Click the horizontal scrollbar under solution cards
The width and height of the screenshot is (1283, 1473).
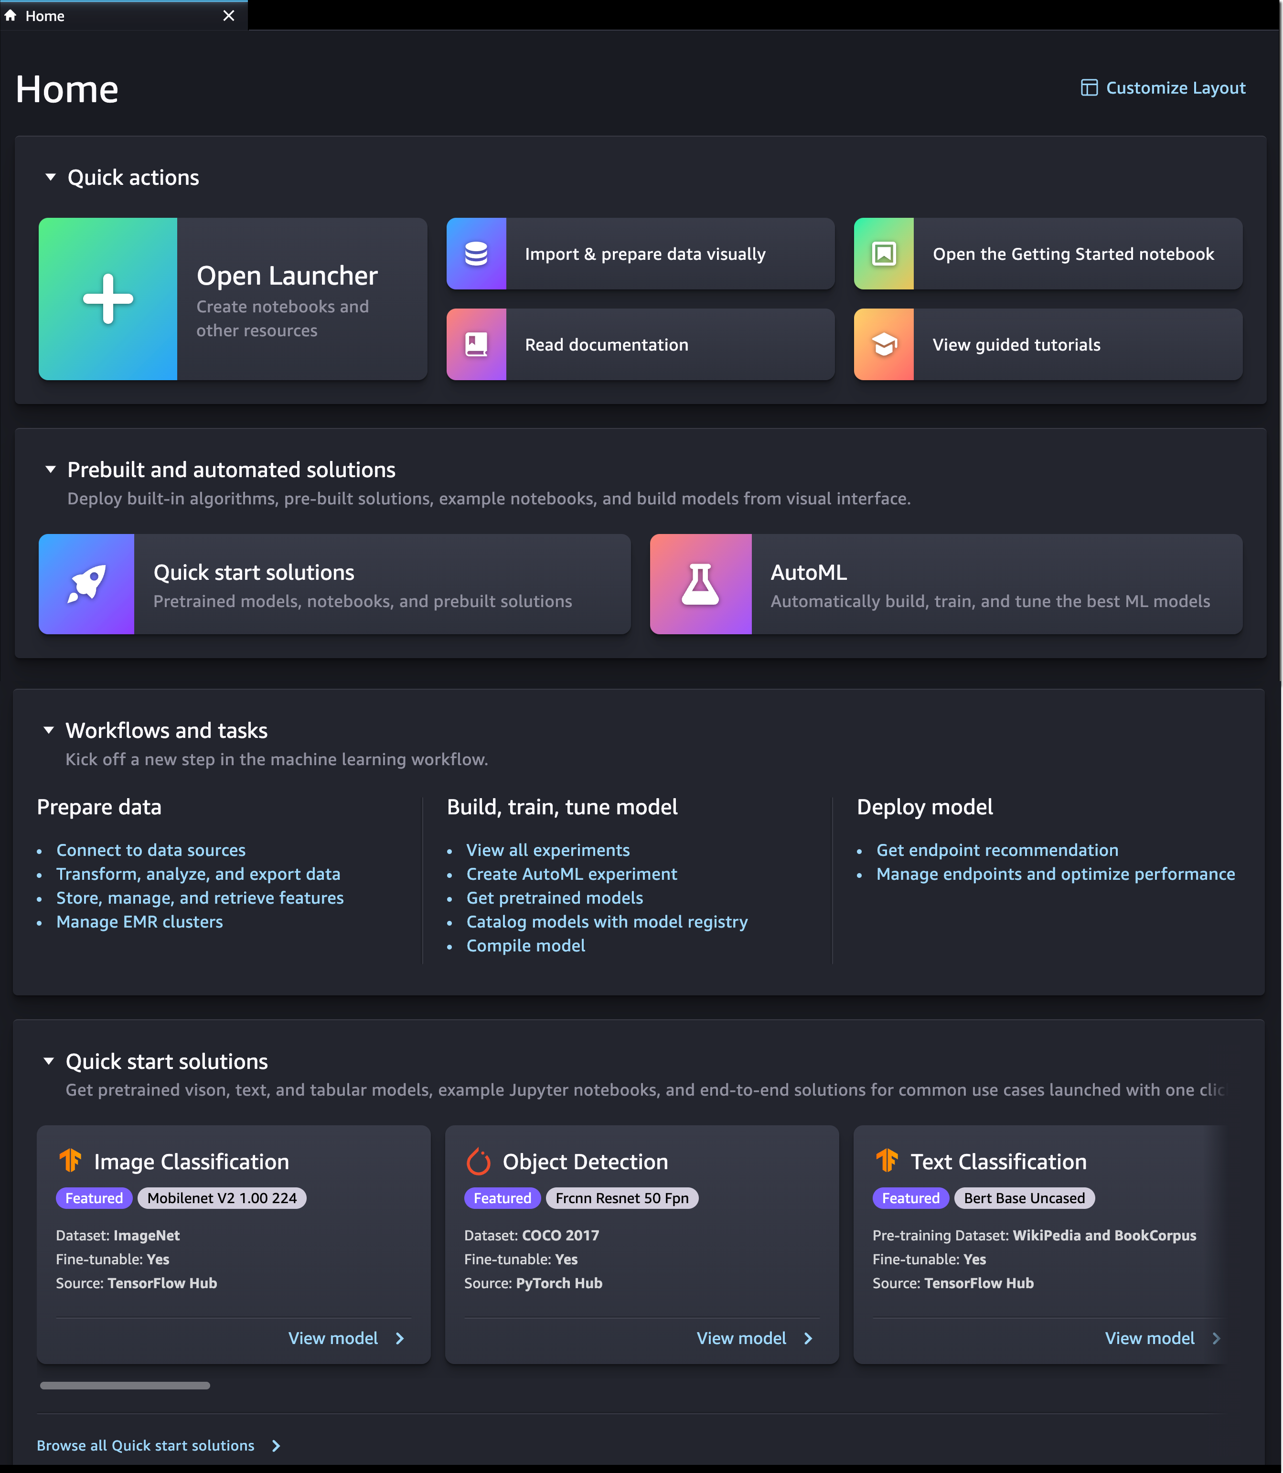point(125,1386)
